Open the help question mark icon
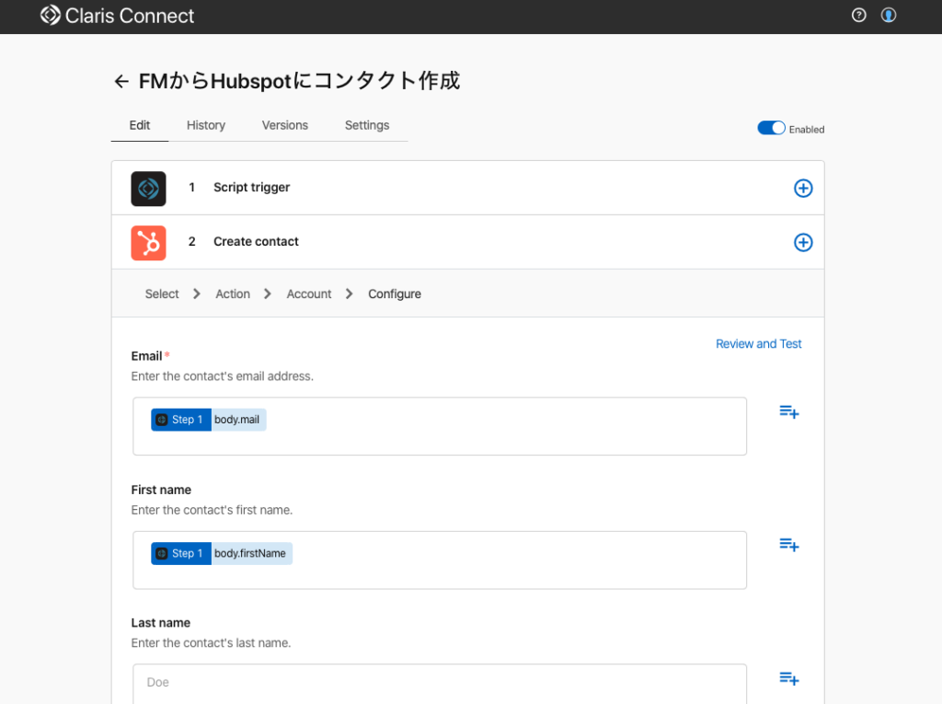Viewport: 942px width, 704px height. 859,15
